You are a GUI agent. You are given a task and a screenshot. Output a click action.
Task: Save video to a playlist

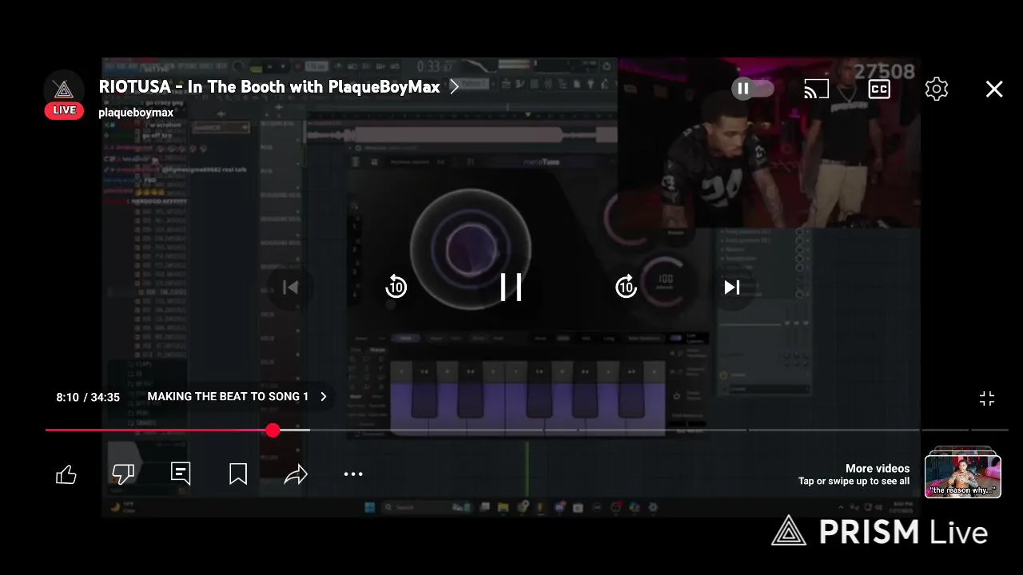[x=238, y=474]
